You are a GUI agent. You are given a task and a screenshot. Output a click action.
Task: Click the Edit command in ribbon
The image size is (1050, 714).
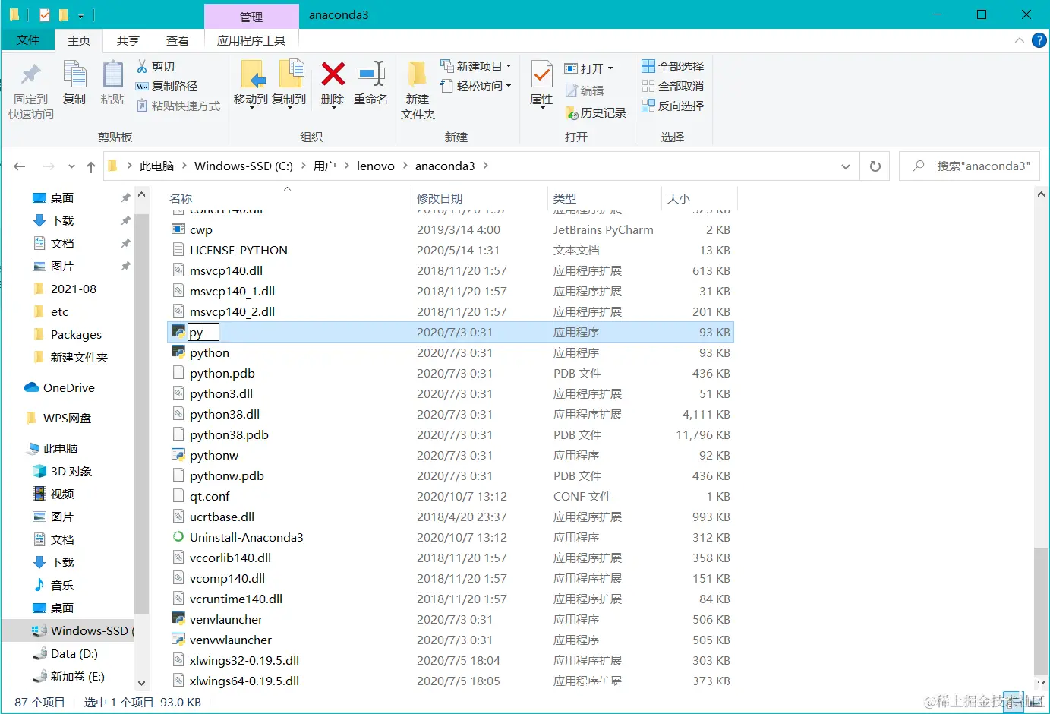[x=585, y=90]
